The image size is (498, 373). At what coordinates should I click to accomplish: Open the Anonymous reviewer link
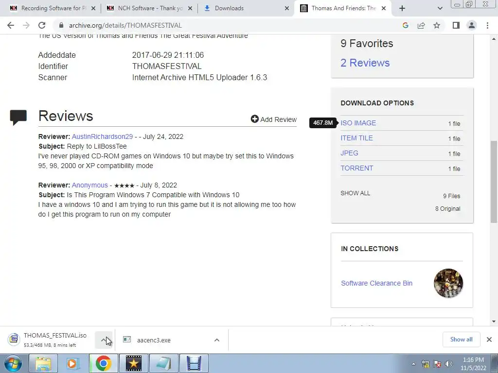[x=89, y=185]
